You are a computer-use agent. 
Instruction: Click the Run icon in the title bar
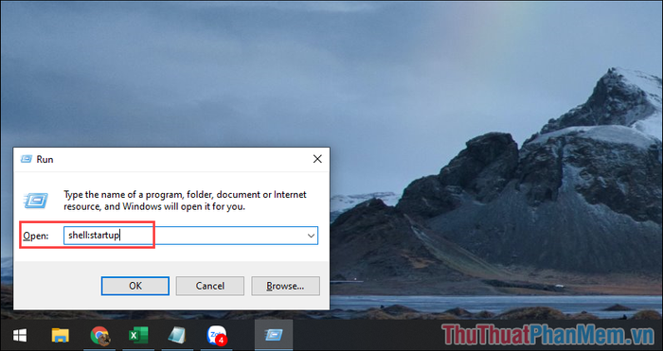(27, 159)
